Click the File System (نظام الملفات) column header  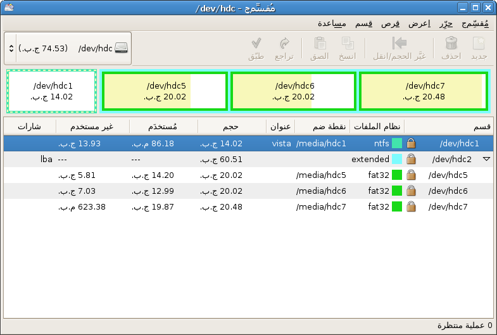point(377,126)
